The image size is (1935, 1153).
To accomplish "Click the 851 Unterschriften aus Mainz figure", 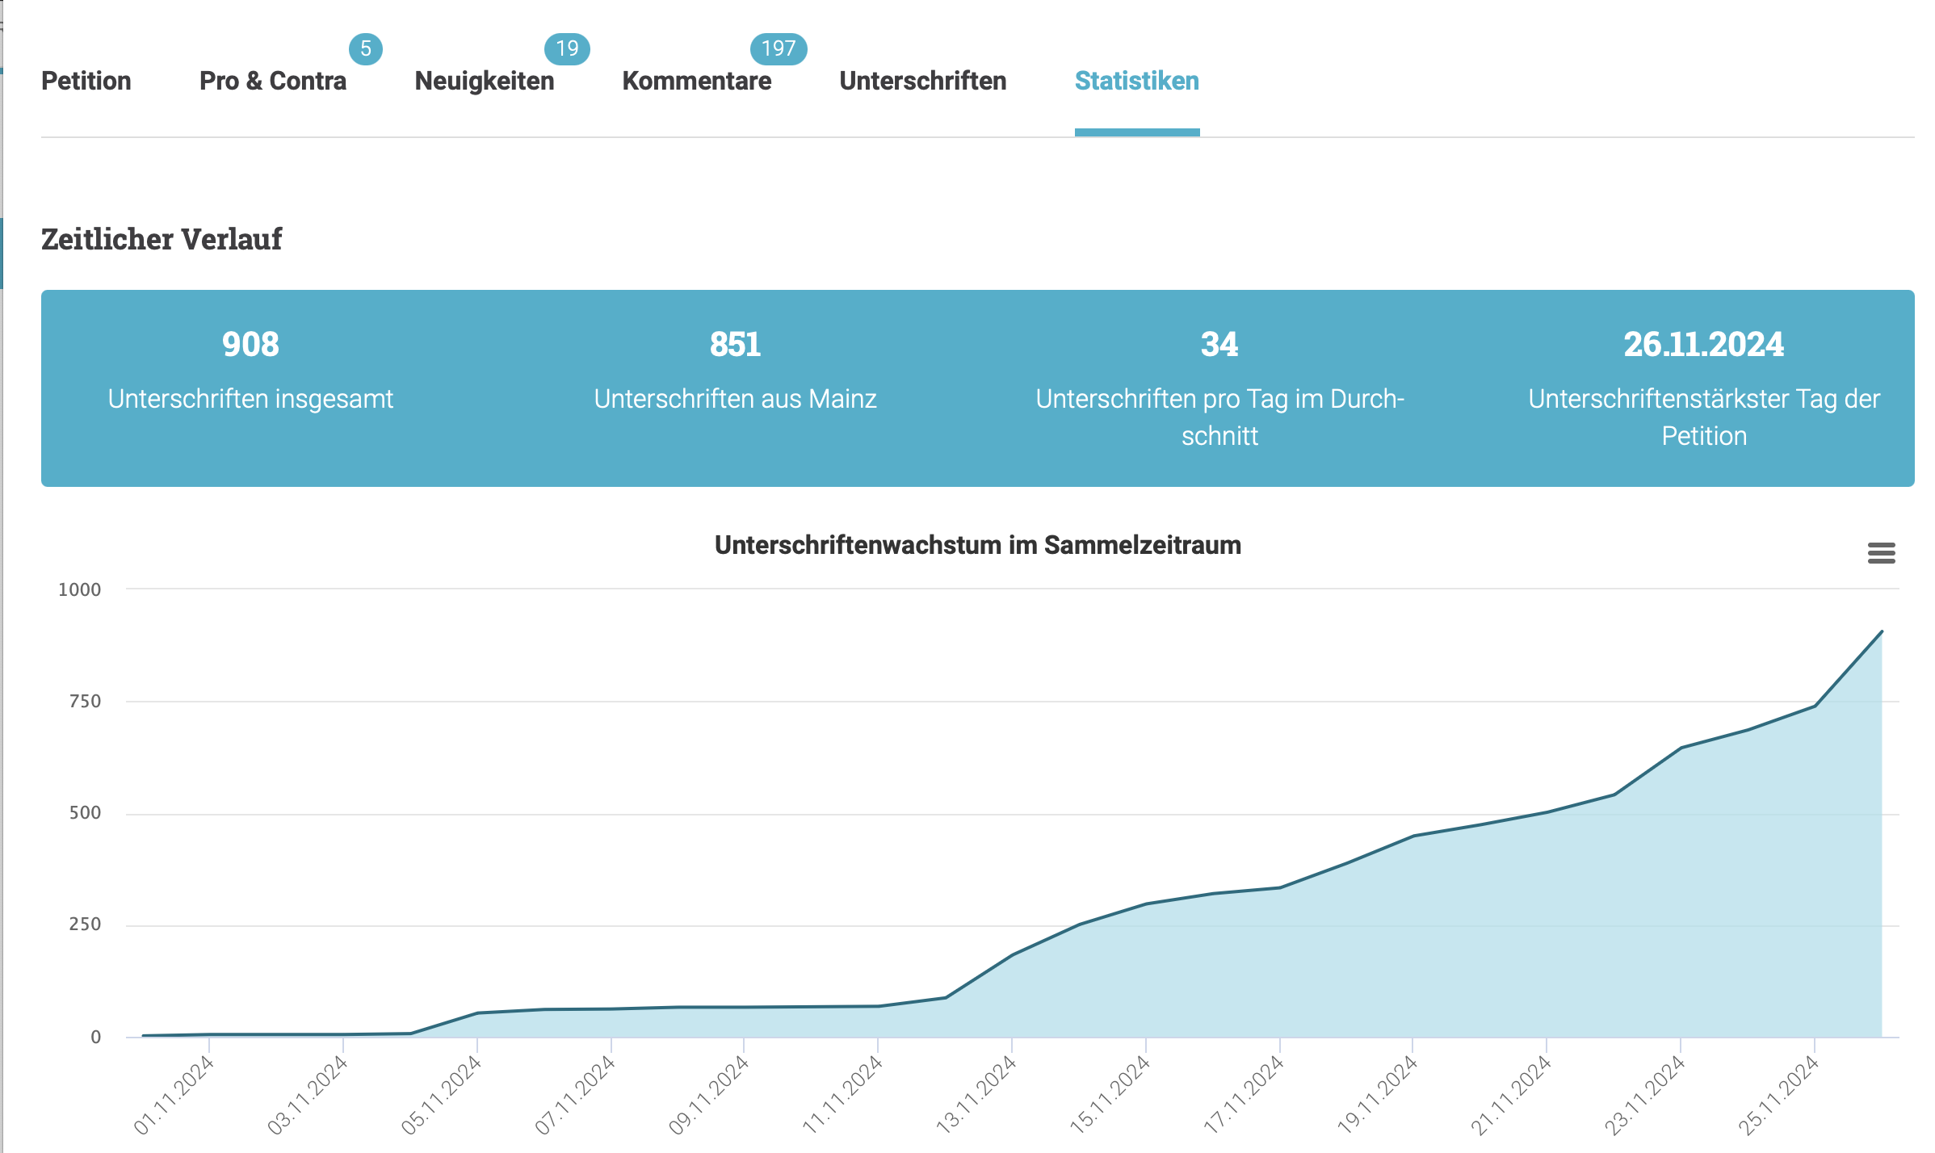I will coord(735,345).
